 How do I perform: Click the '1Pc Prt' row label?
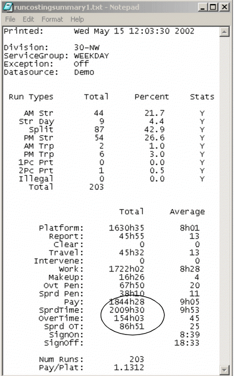pos(36,162)
